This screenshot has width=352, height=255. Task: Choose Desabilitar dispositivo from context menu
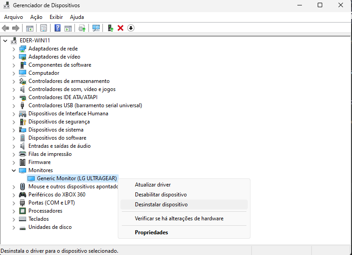click(x=184, y=195)
